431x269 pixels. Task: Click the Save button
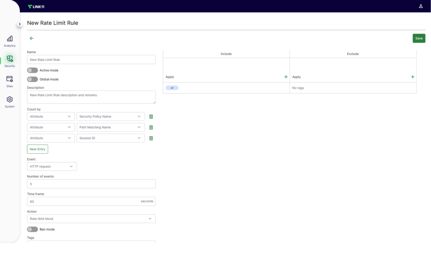(x=419, y=38)
